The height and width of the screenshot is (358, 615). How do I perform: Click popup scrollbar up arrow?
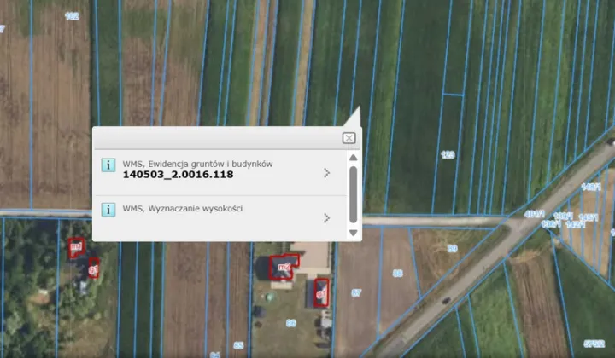click(353, 158)
